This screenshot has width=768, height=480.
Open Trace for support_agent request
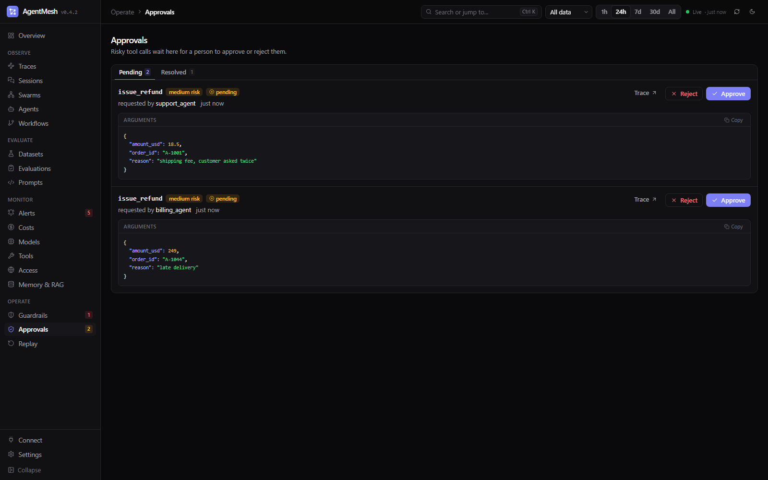click(645, 93)
